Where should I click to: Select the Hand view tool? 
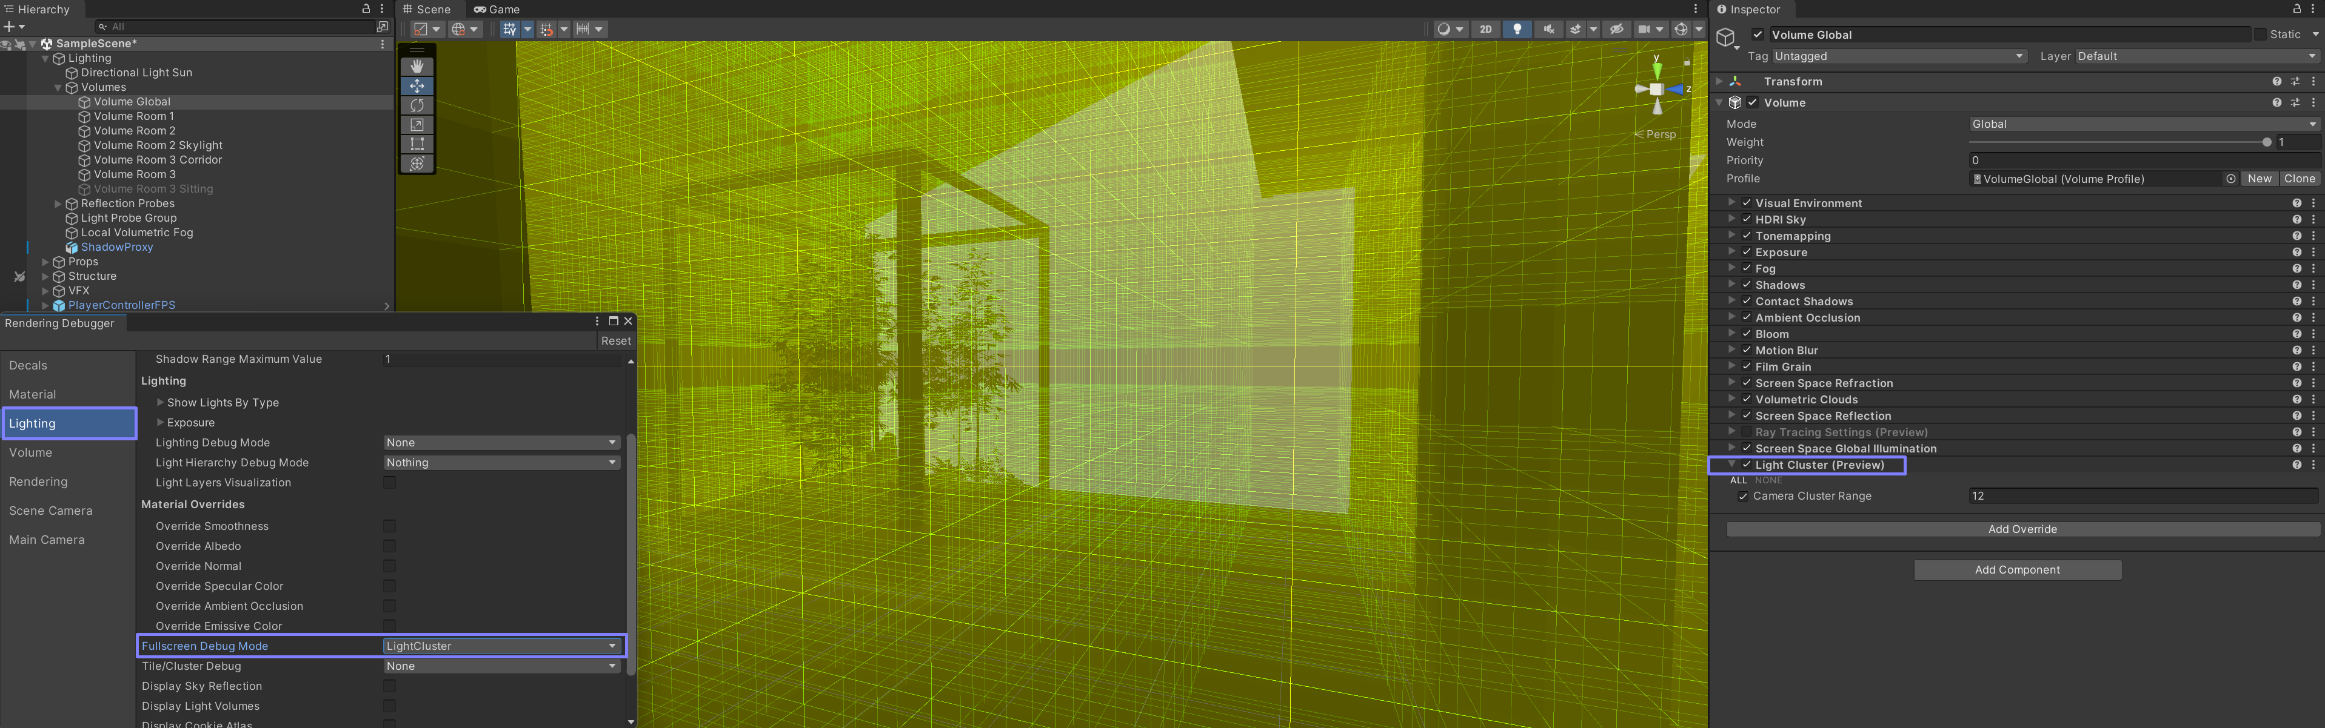pyautogui.click(x=417, y=66)
